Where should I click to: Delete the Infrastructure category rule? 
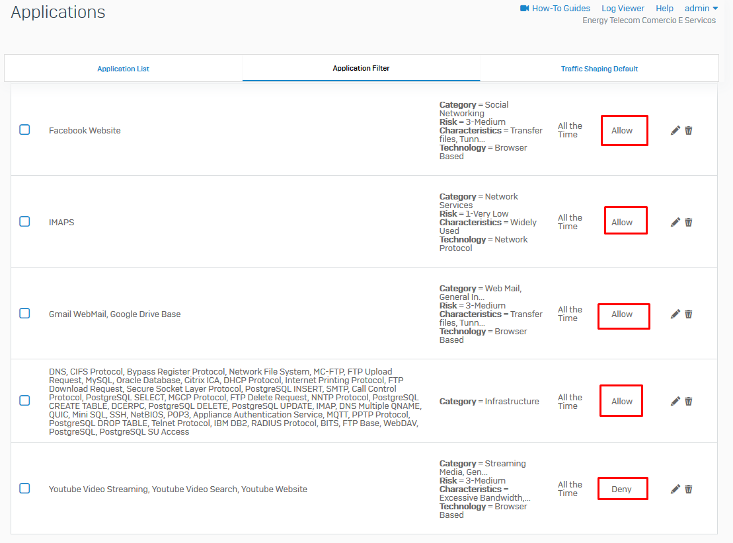click(x=689, y=401)
